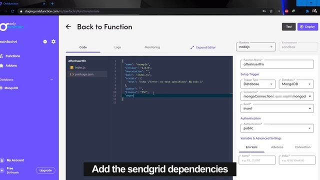Open the Event insert dropdown

(x=277, y=108)
